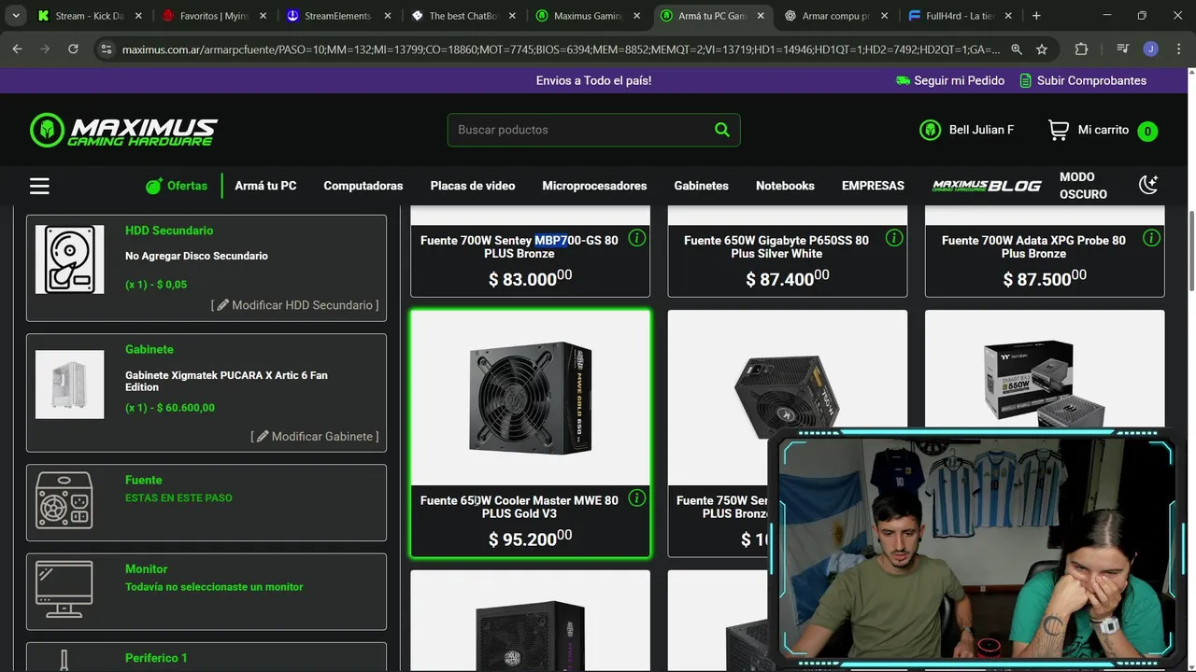Click the document icon by Subir Comprobantes
The image size is (1196, 672).
1025,80
